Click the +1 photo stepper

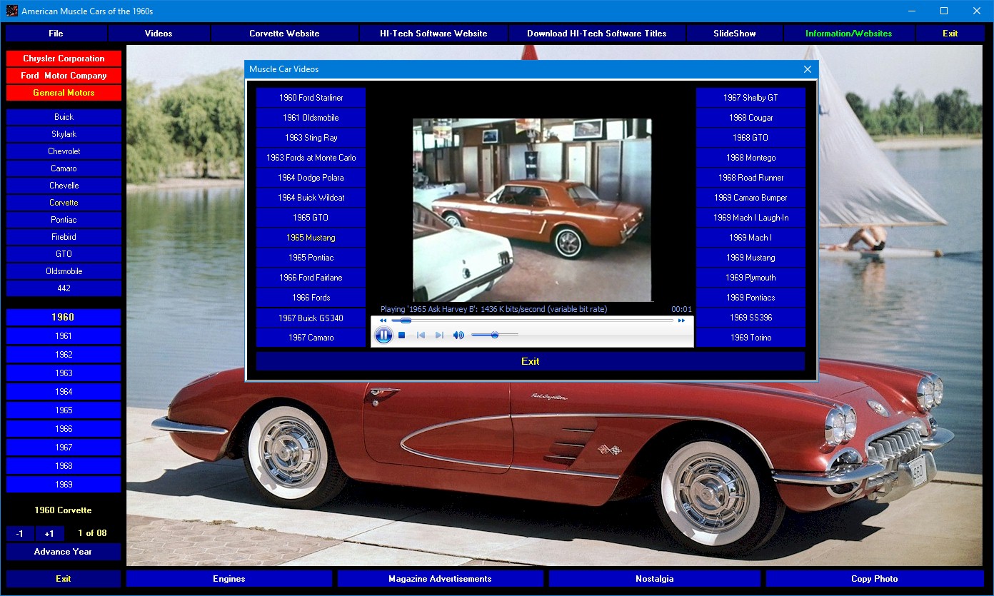pos(49,534)
